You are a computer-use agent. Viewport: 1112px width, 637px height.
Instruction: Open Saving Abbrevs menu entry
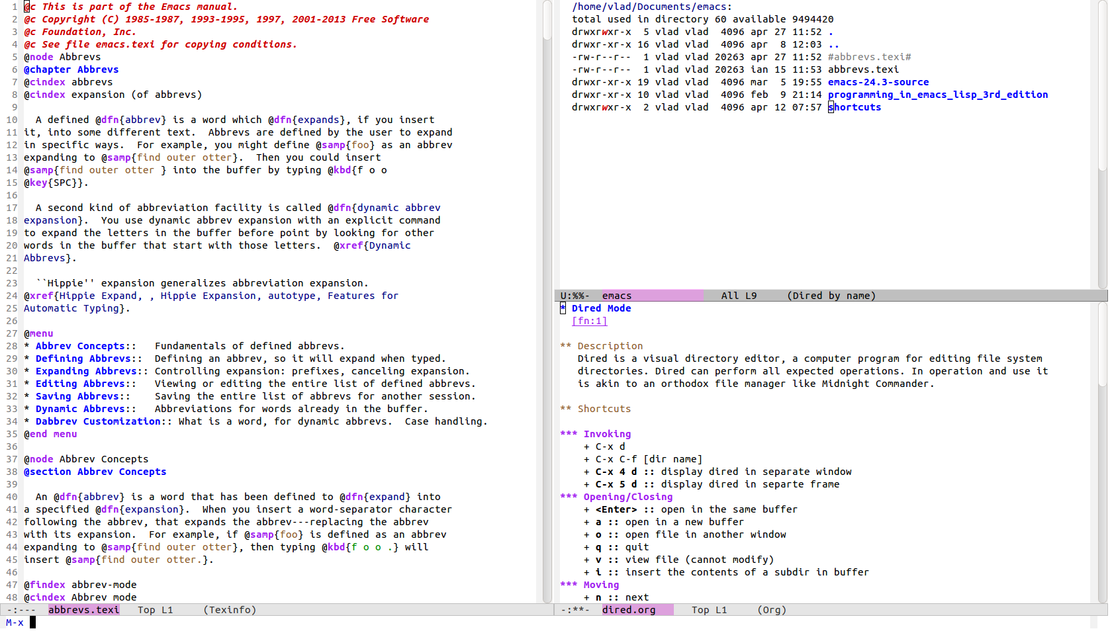(77, 396)
